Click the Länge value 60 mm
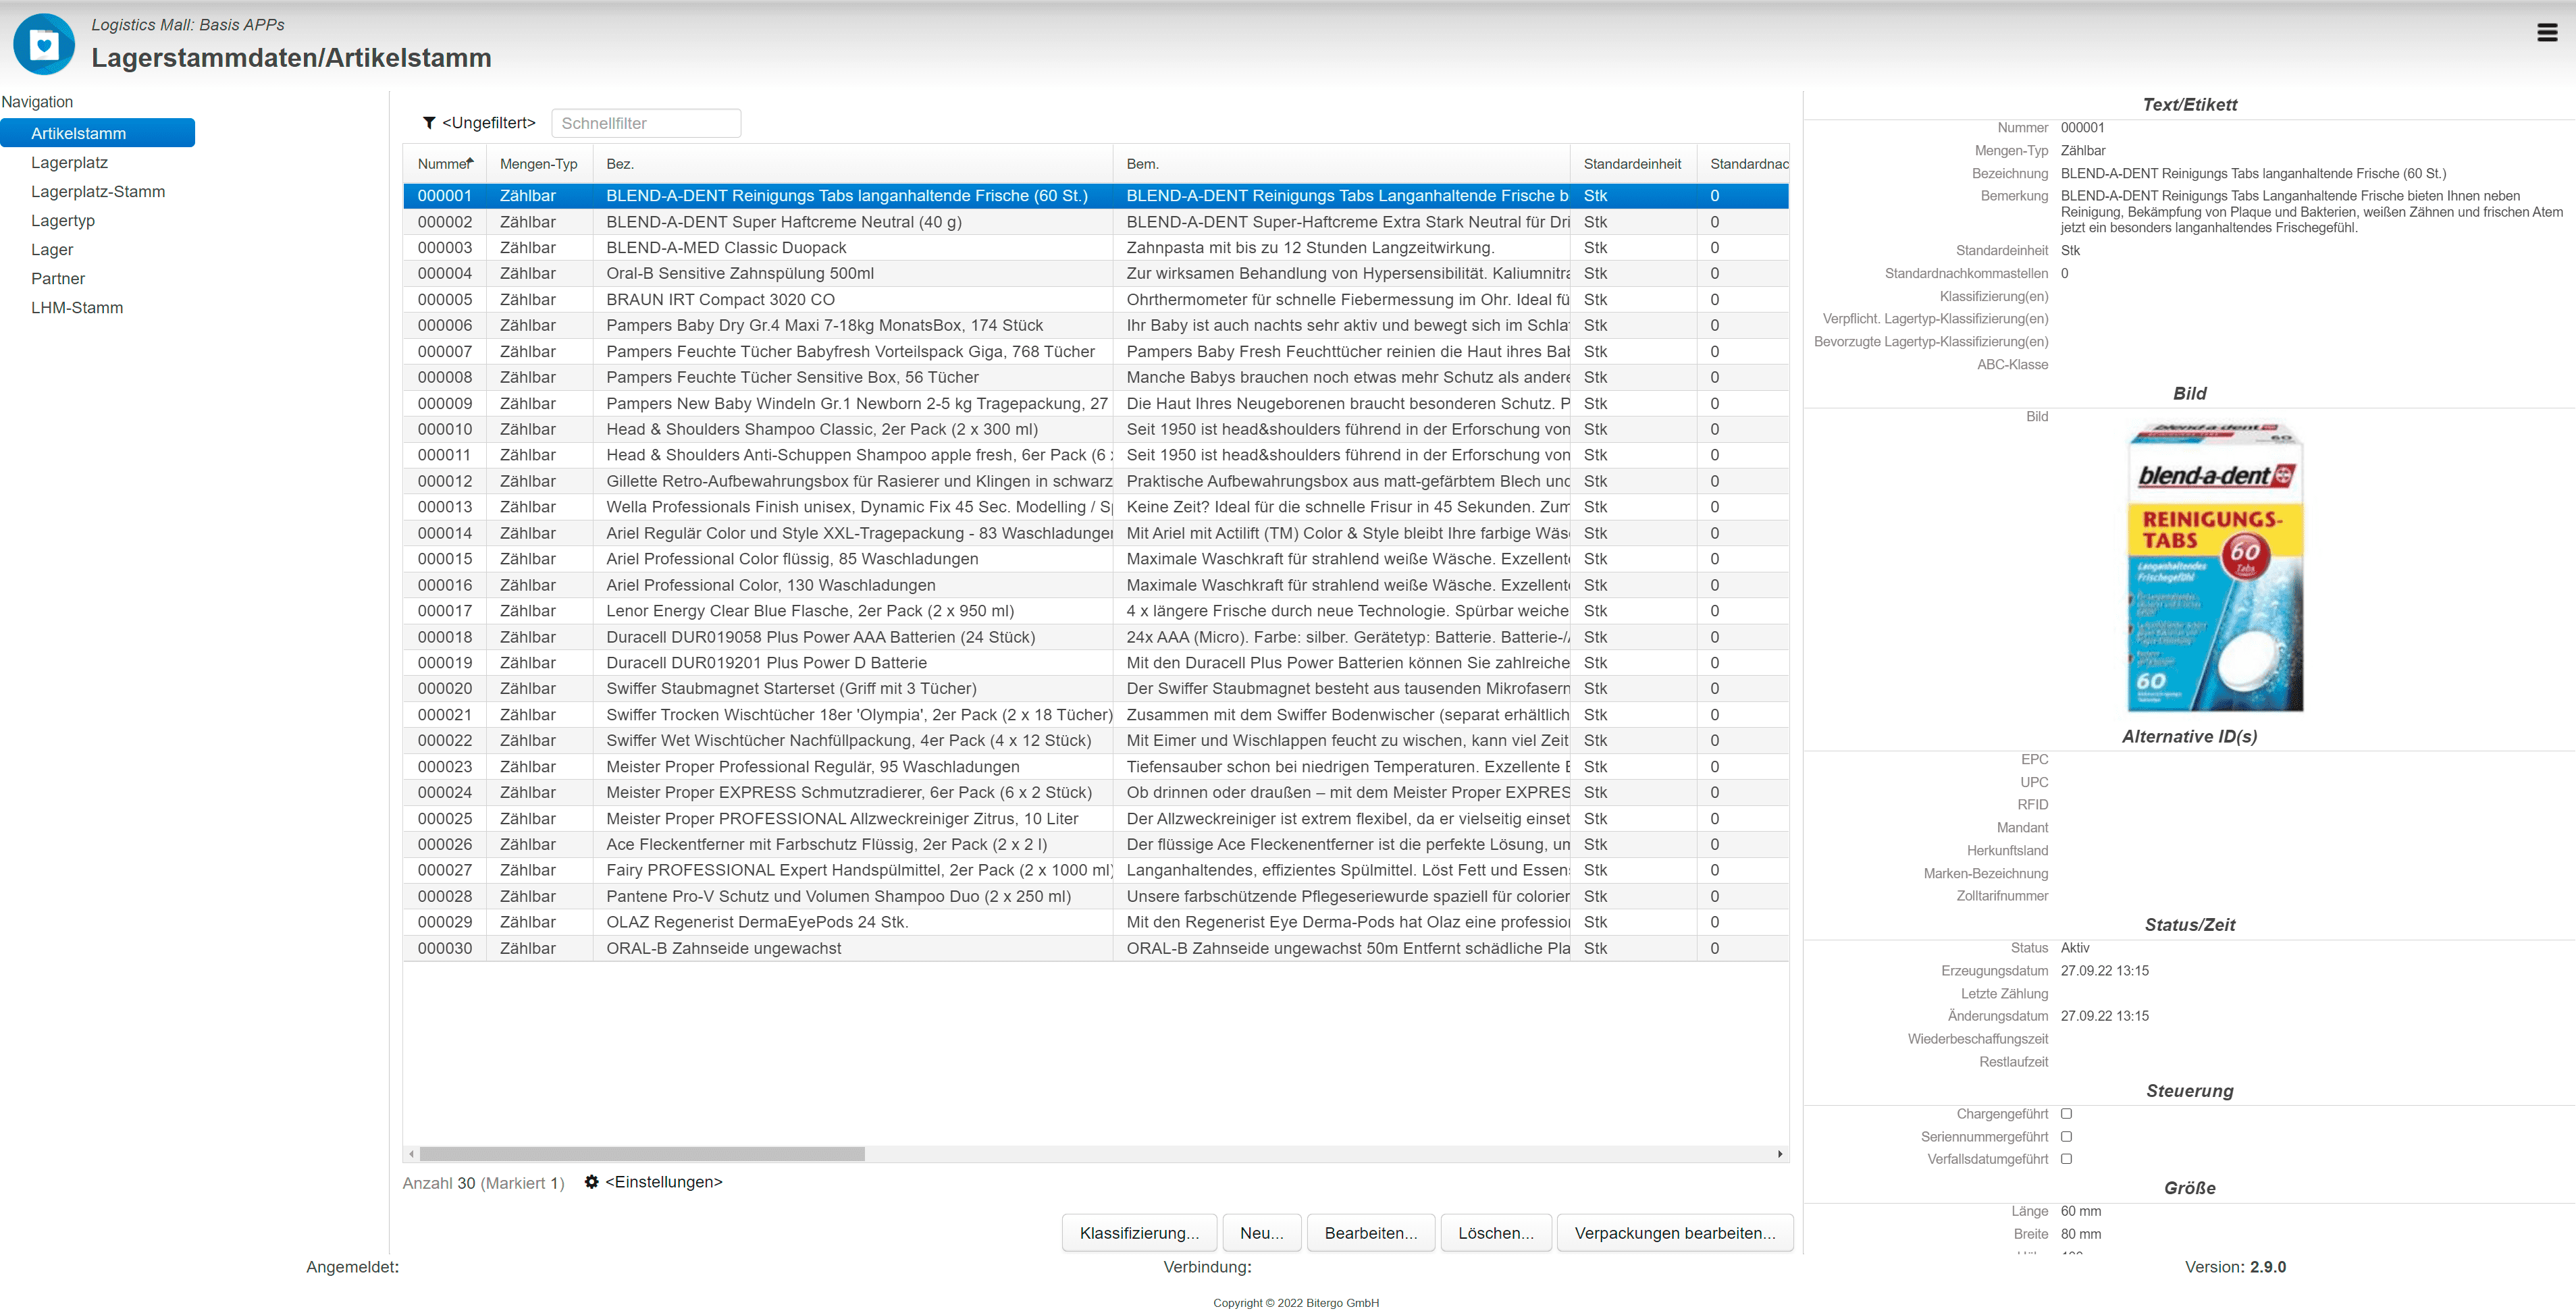The height and width of the screenshot is (1313, 2576). pyautogui.click(x=2081, y=1211)
